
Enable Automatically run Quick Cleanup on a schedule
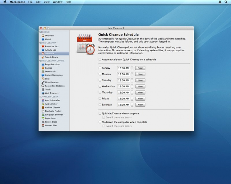[x=100, y=59]
